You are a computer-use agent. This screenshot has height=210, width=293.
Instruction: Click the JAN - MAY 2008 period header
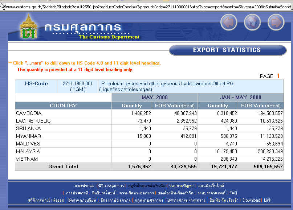point(241,98)
